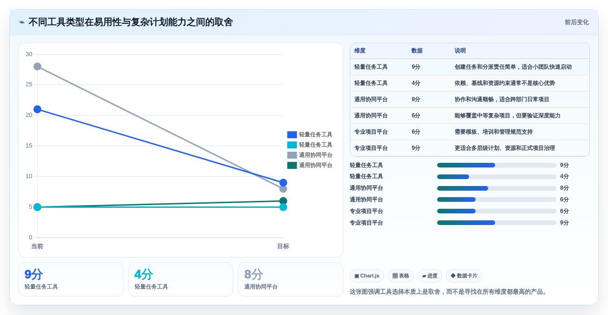
Task: Toggle the gray 通用协同平台 legend swatch
Action: (292, 155)
